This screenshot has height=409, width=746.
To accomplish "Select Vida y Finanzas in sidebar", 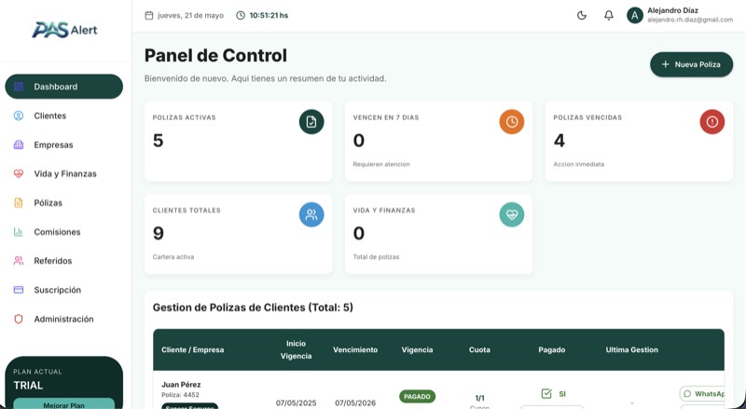I will tap(63, 173).
